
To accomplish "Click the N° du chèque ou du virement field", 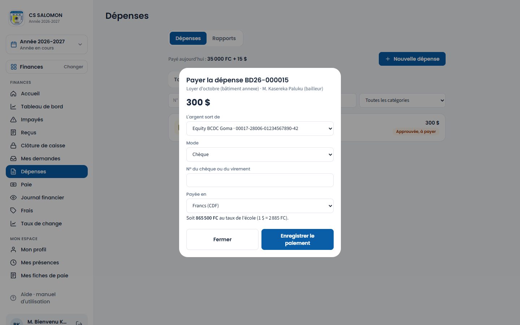I will pos(260,180).
